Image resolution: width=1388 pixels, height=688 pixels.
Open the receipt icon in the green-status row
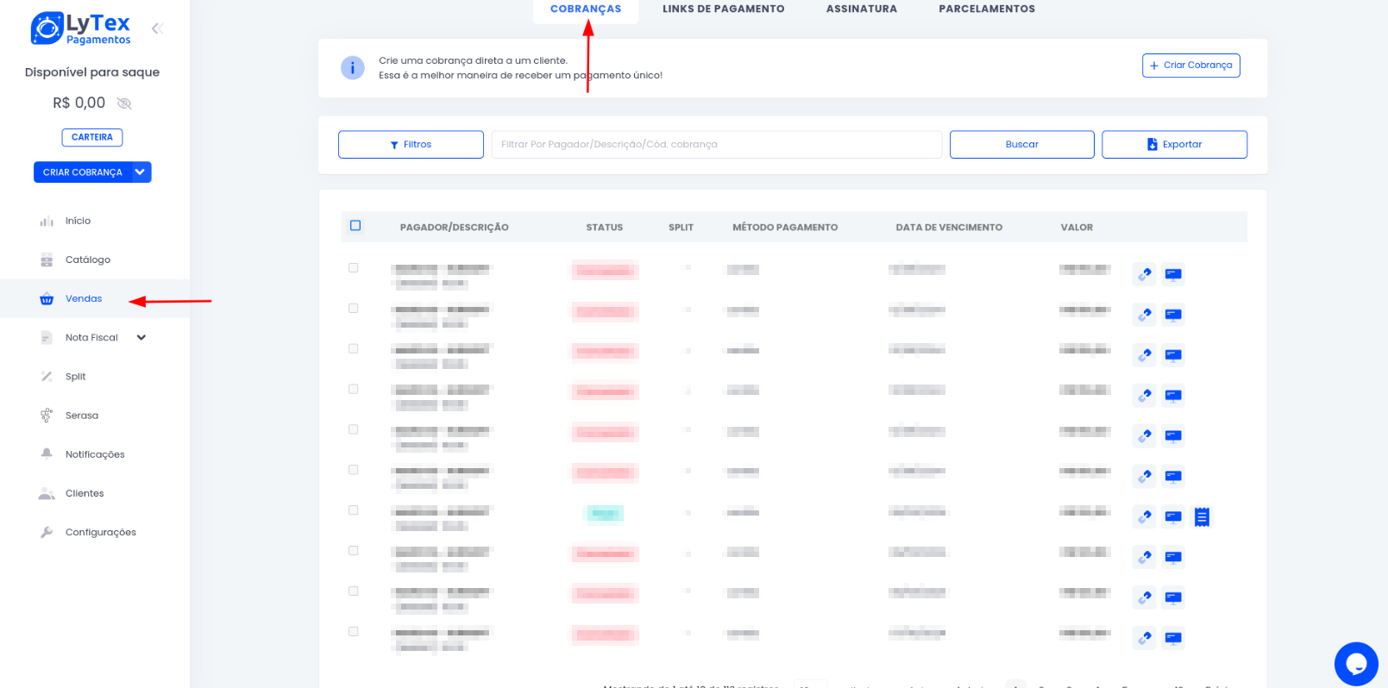tap(1202, 516)
